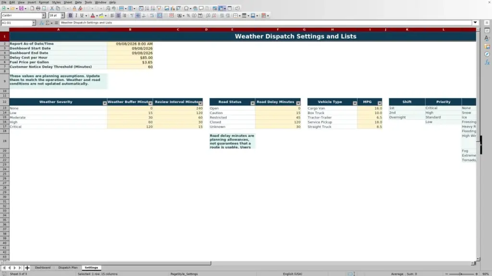Switch to the Dispatch Plan sheet tab

pyautogui.click(x=68, y=267)
